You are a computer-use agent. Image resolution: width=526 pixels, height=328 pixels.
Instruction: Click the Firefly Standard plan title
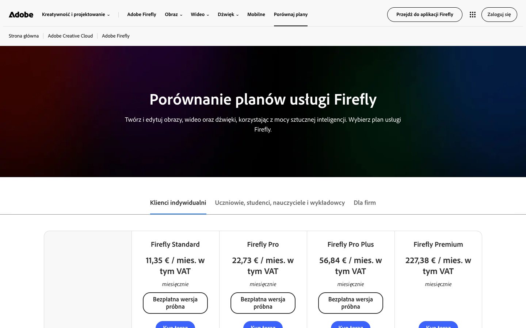coord(175,245)
